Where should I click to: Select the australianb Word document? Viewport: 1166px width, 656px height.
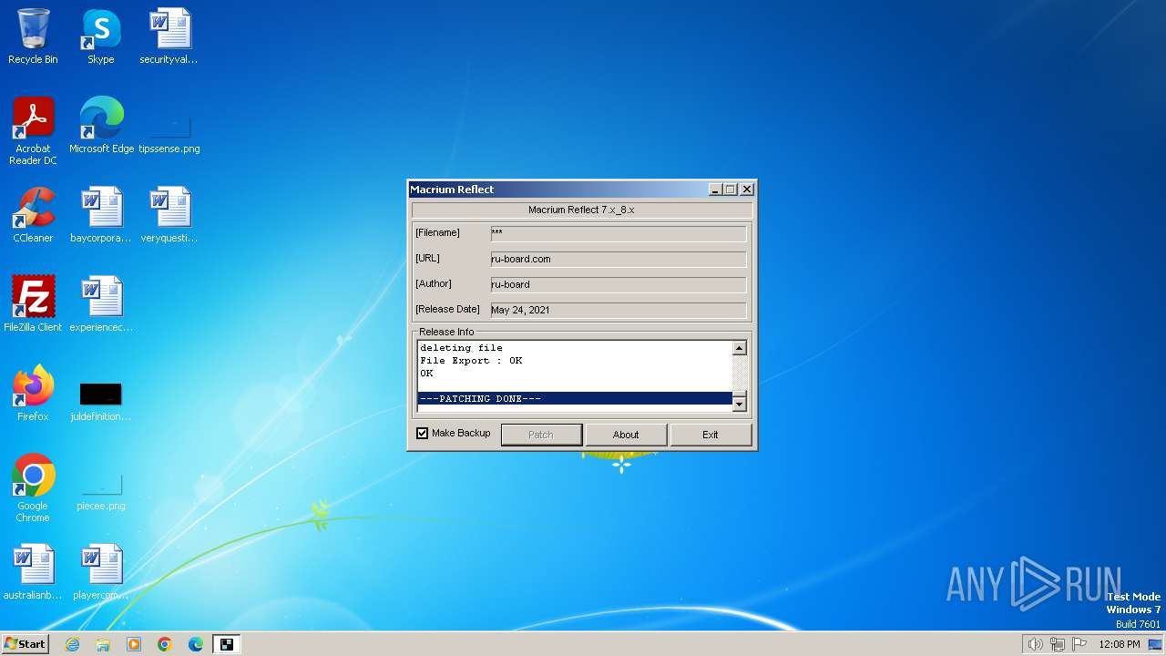(x=33, y=572)
